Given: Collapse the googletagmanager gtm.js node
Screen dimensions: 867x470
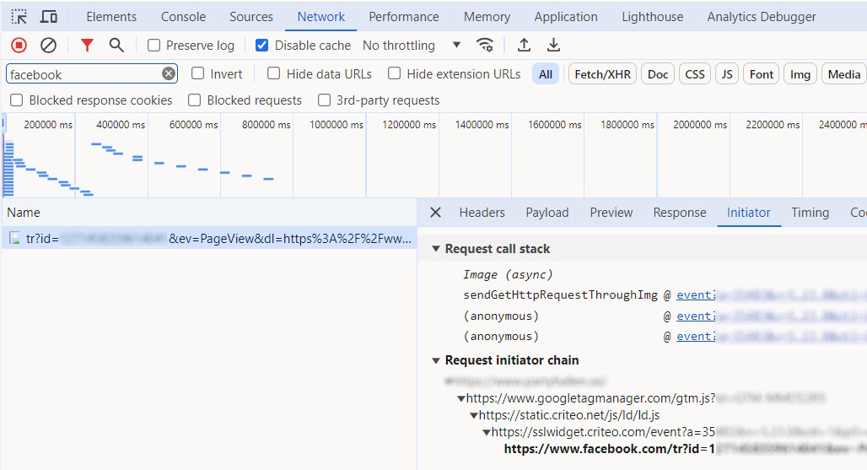Looking at the screenshot, I should [461, 398].
